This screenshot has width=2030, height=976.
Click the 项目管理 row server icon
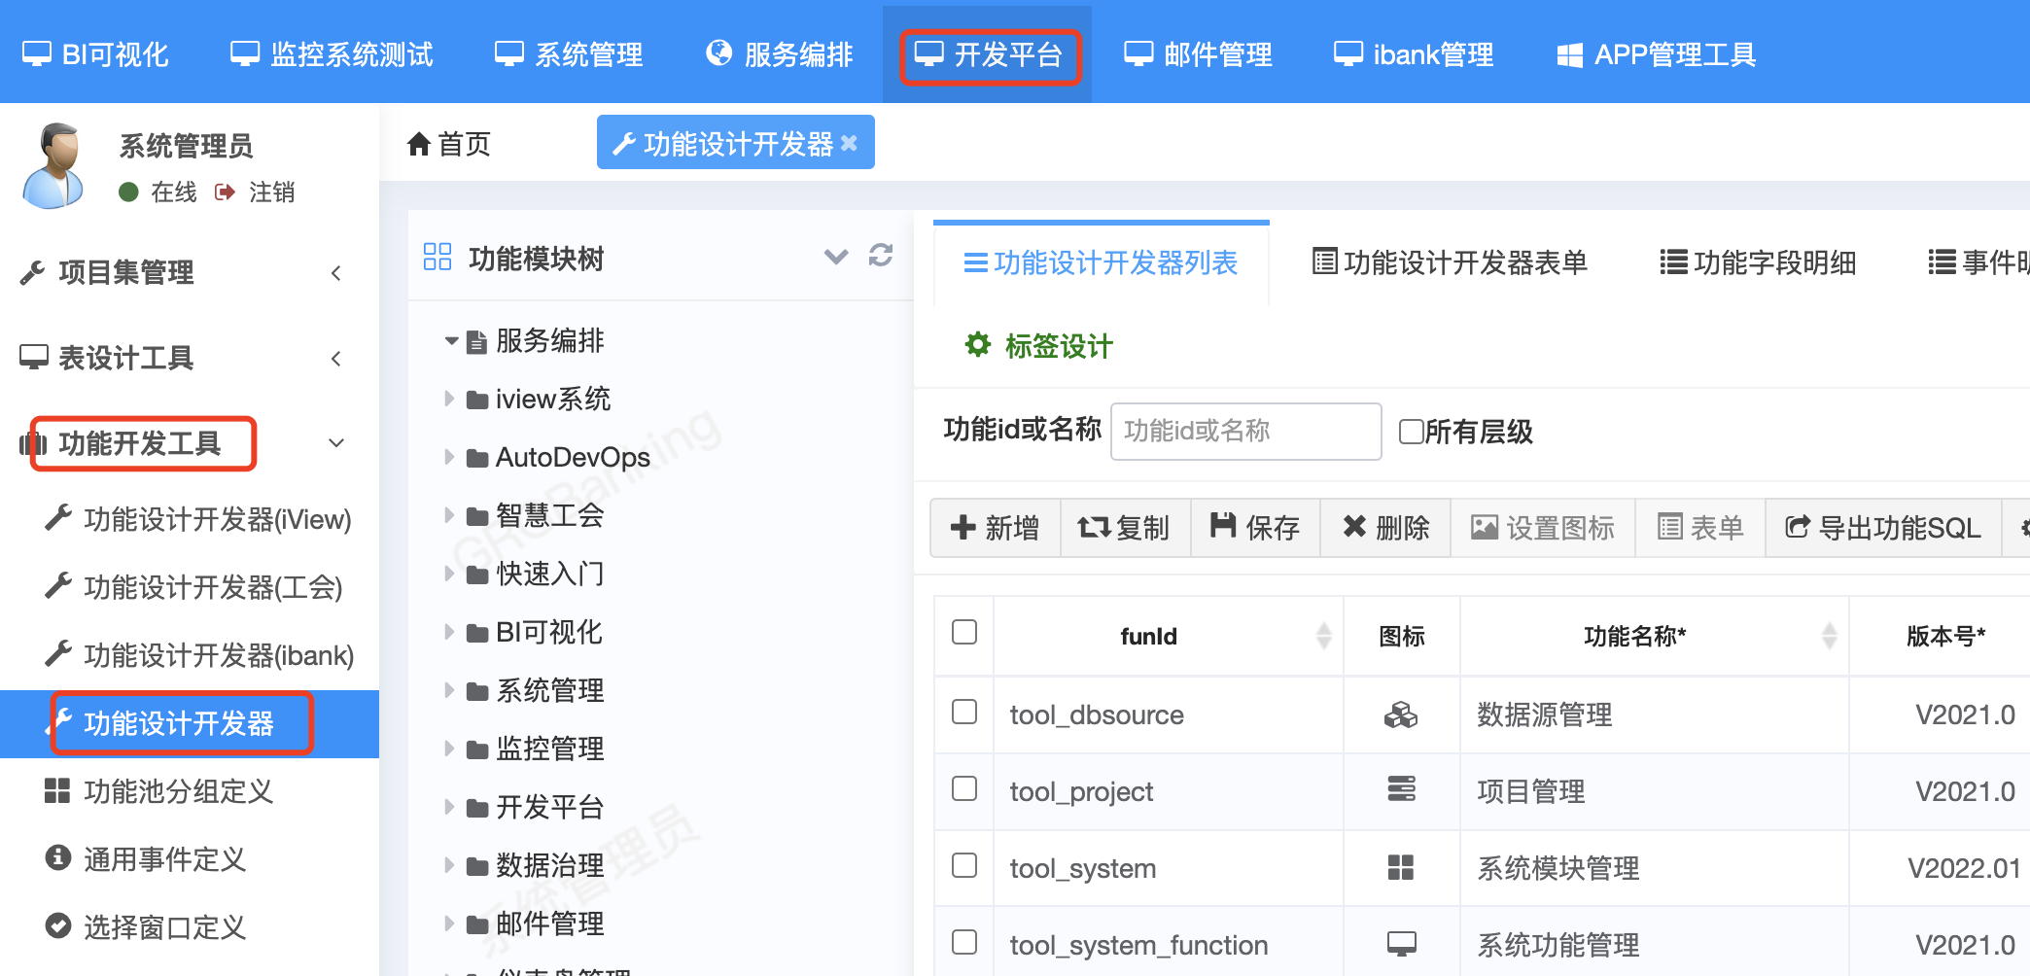tap(1401, 788)
